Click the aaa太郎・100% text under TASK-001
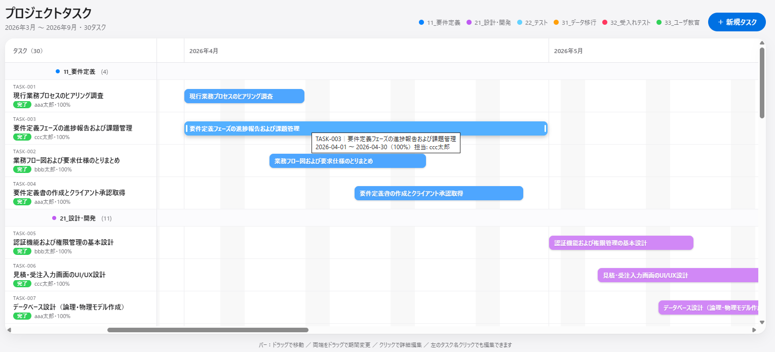 (52, 105)
